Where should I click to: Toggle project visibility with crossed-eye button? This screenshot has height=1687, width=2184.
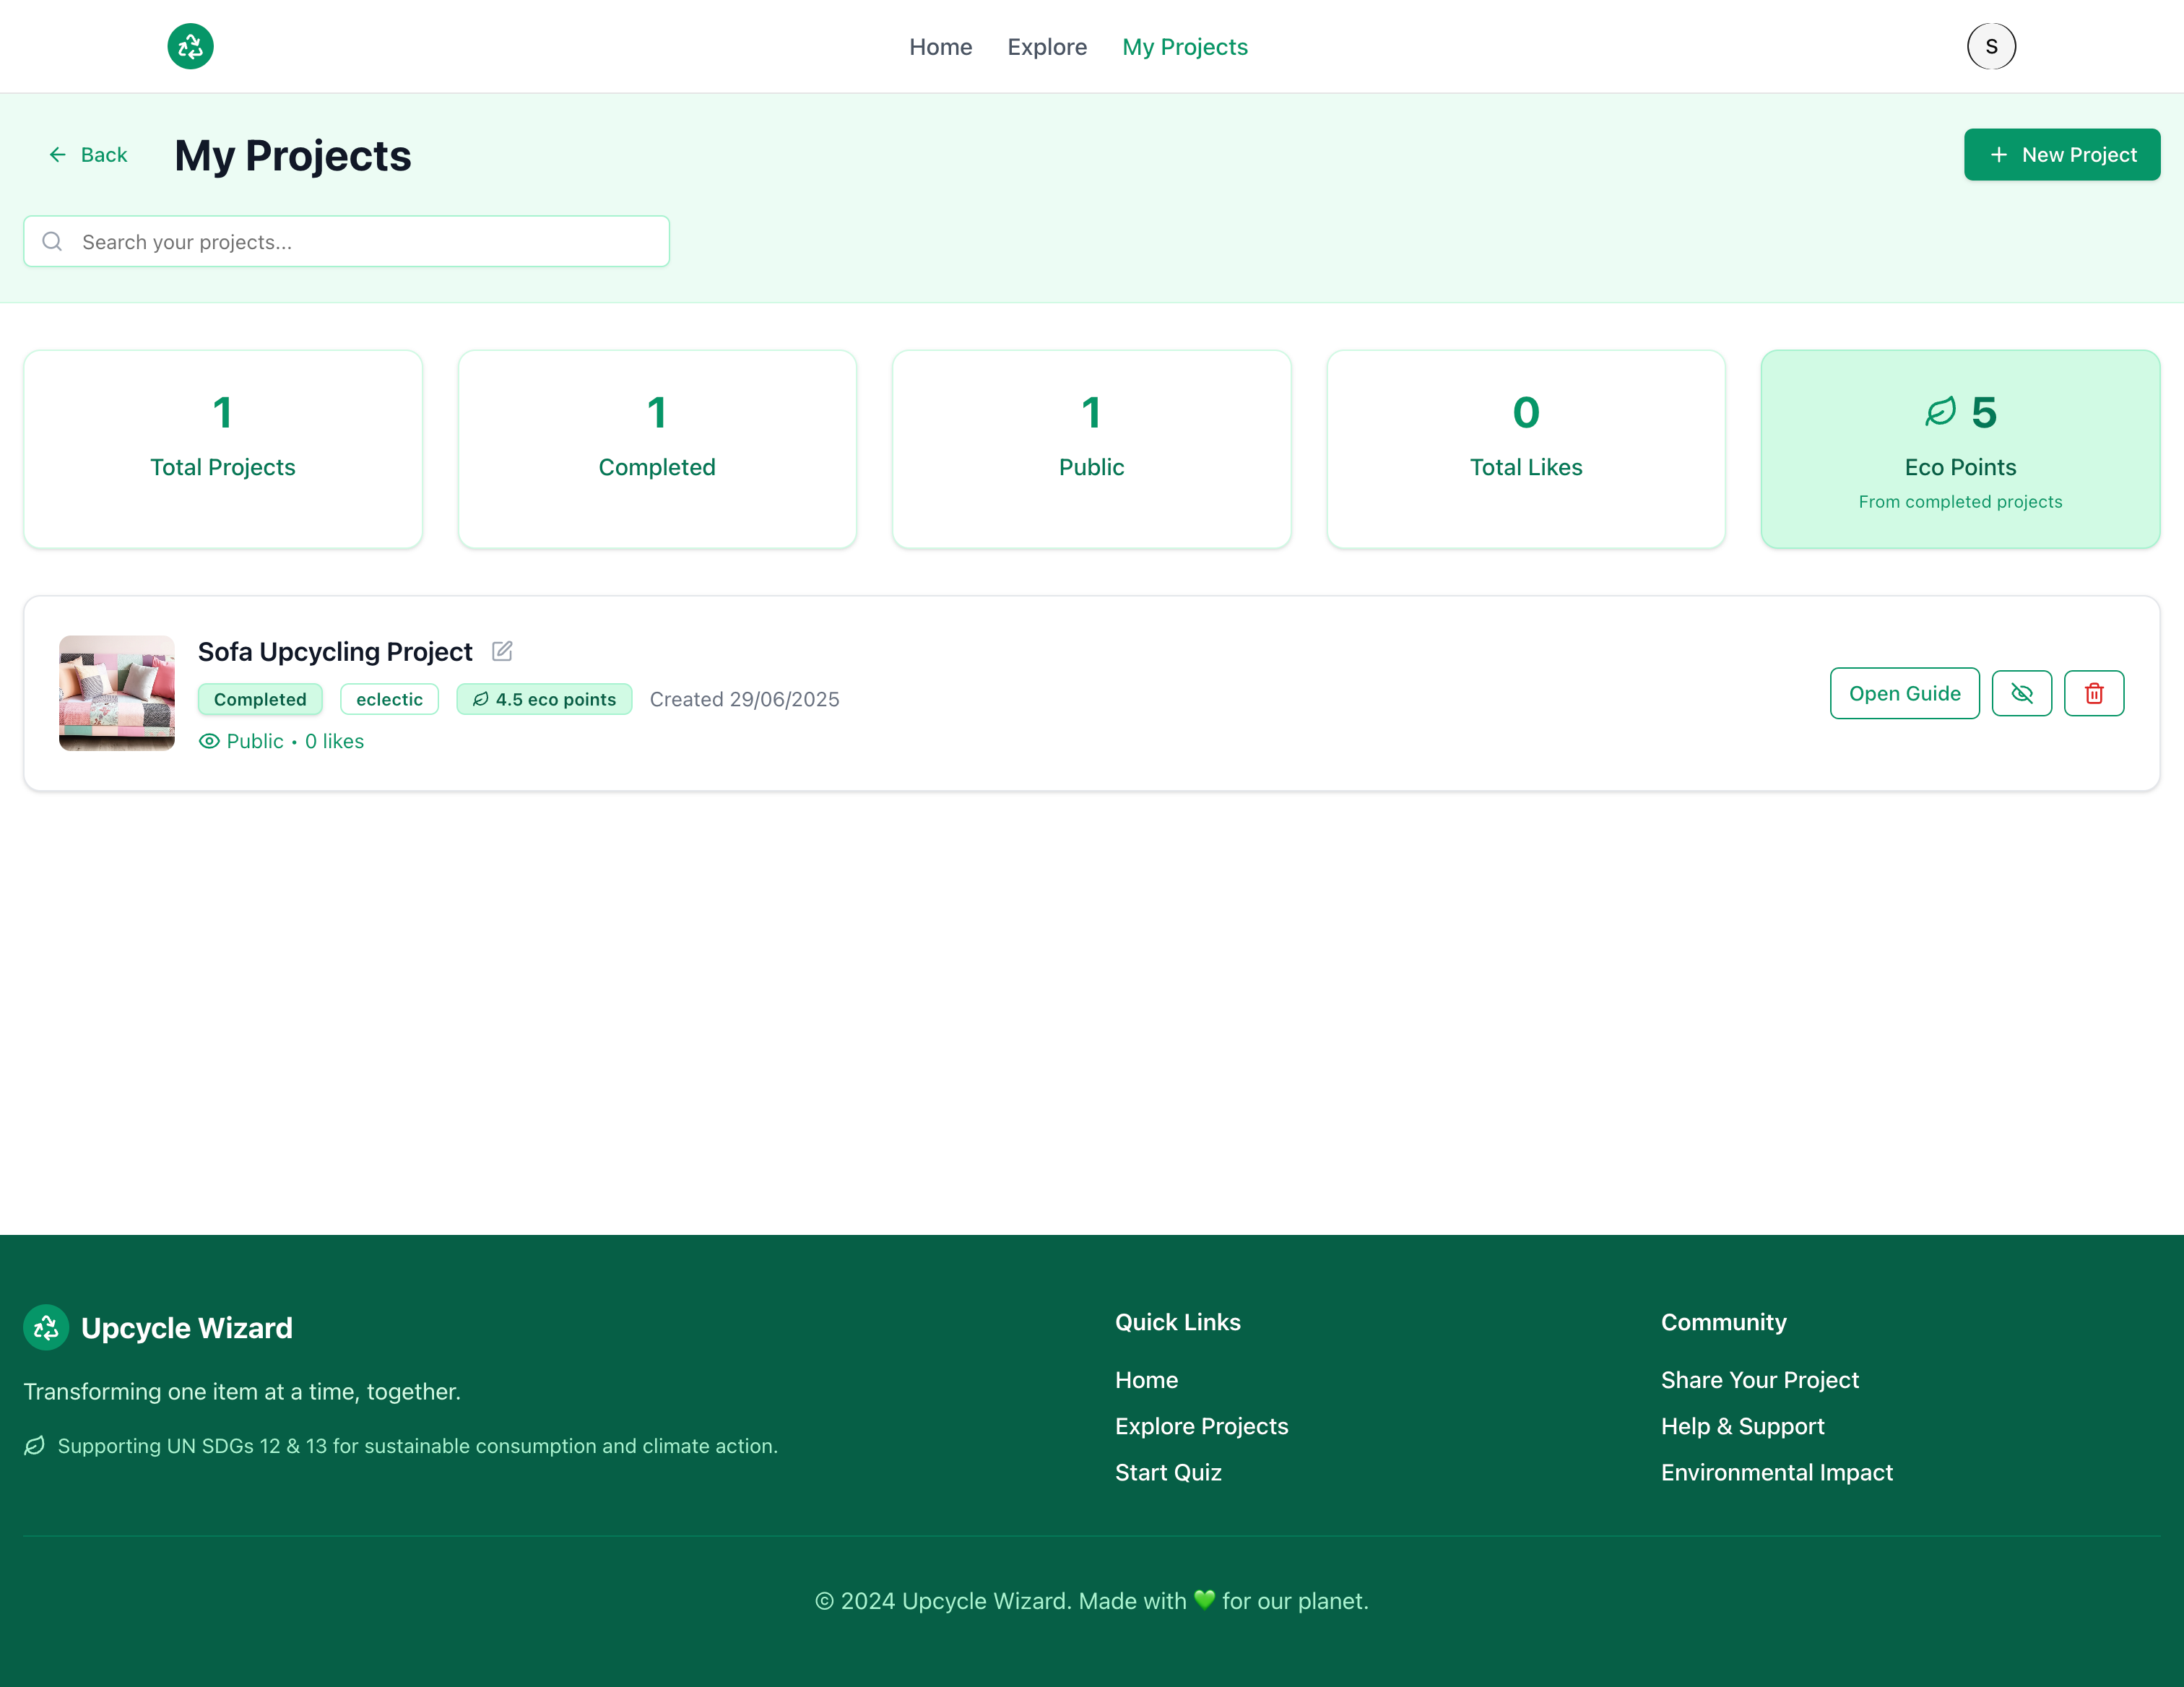(x=2021, y=693)
